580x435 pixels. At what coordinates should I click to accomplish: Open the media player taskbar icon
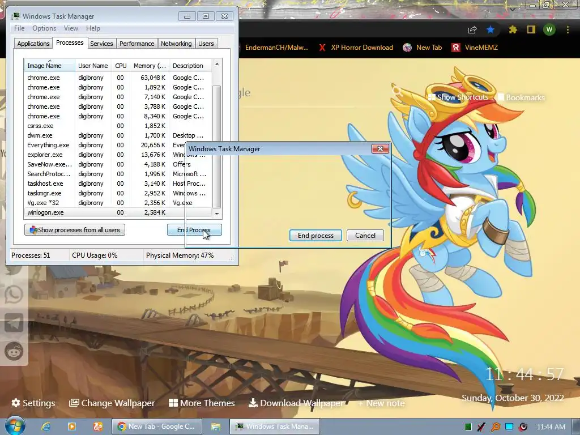[x=72, y=427]
